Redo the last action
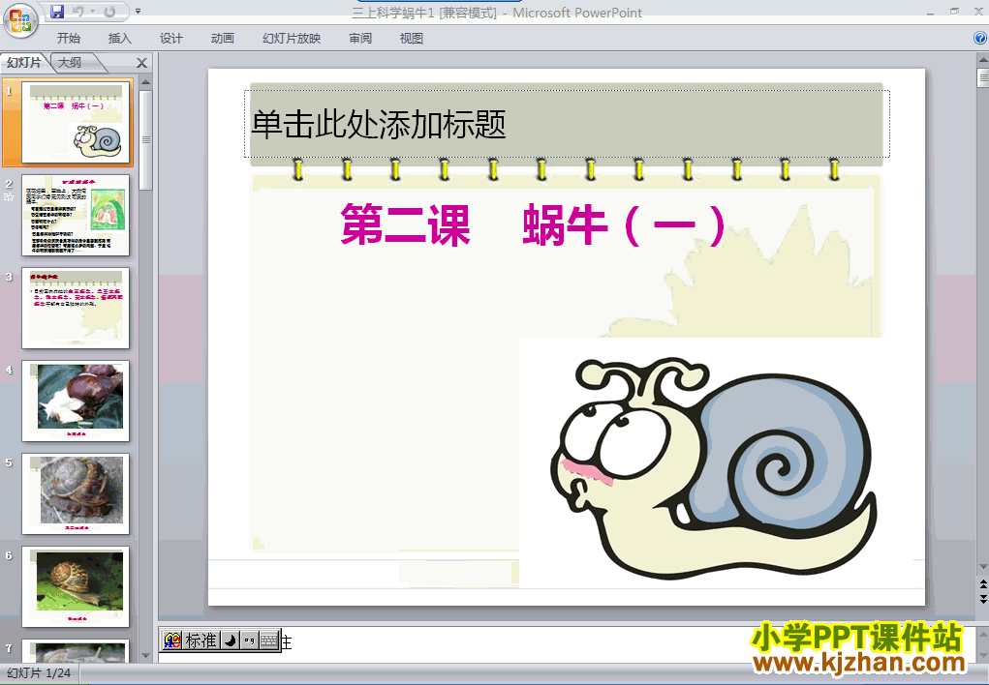989x685 pixels. click(109, 12)
